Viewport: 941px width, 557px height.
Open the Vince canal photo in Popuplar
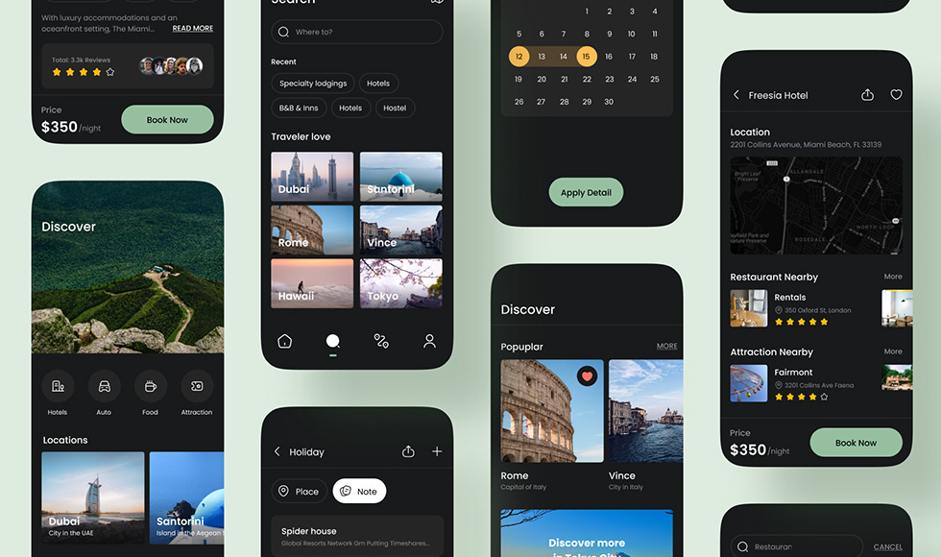[645, 411]
